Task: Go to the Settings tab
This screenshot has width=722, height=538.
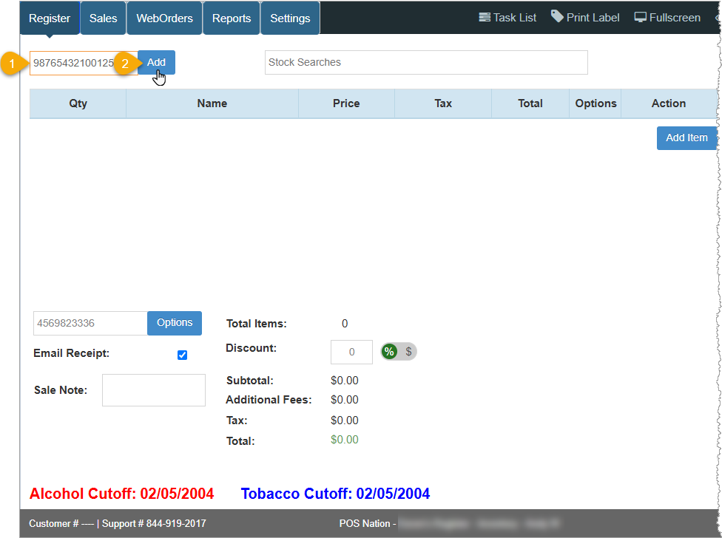Action: click(289, 18)
